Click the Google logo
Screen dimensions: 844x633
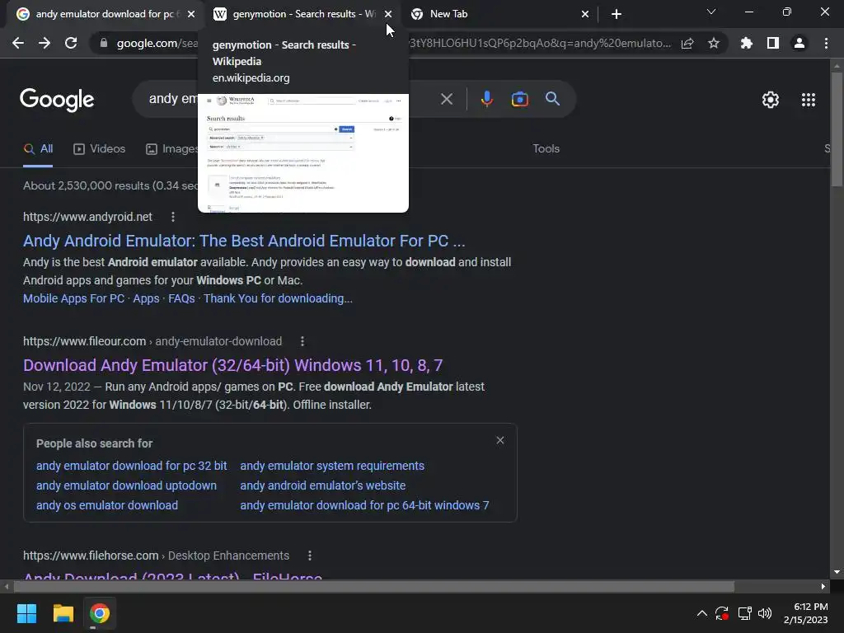57,100
